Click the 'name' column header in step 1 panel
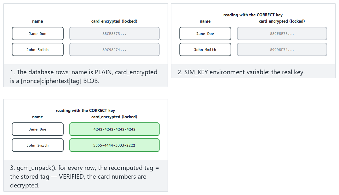339x195 pixels. 37,21
